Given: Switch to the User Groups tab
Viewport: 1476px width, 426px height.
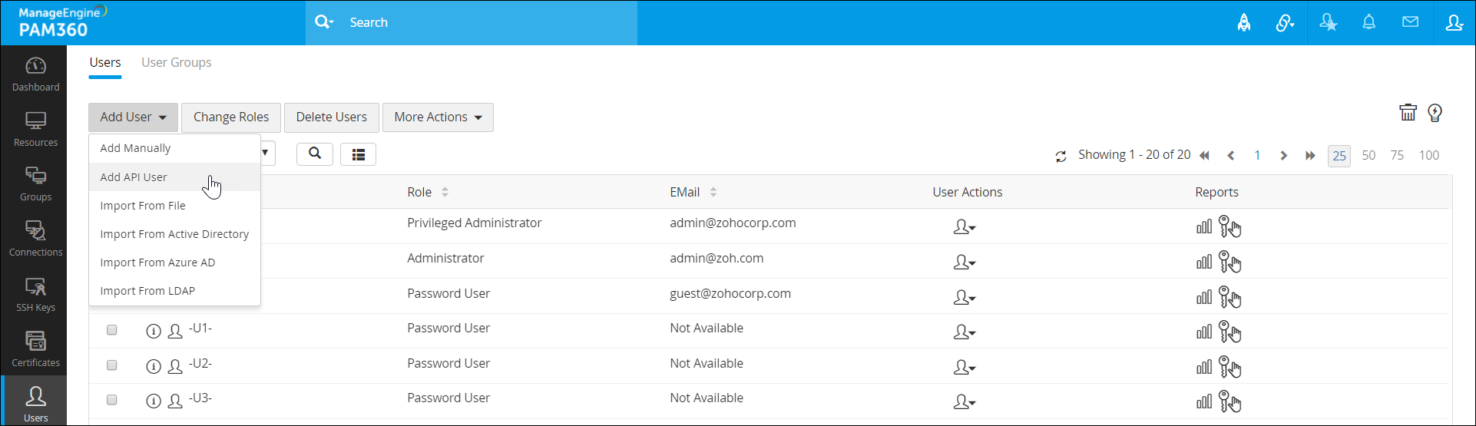Looking at the screenshot, I should point(176,63).
